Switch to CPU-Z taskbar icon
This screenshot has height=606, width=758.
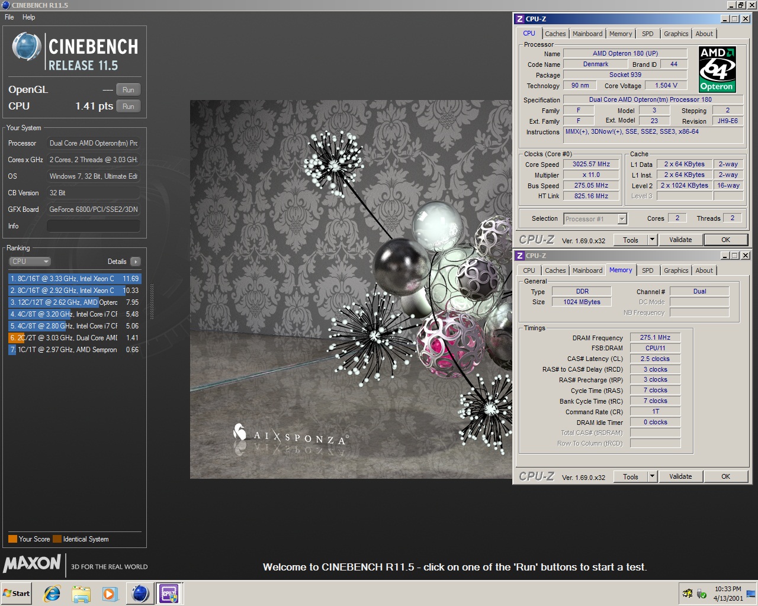coord(169,593)
